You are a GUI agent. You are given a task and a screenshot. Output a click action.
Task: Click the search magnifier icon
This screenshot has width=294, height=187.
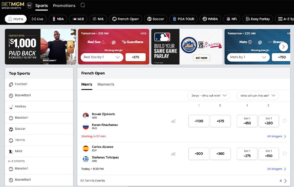click(83, 5)
